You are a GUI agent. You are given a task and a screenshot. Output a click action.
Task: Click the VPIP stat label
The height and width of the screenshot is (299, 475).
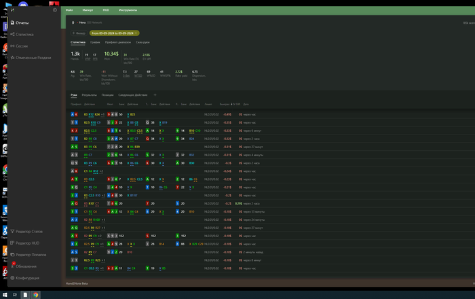(x=88, y=59)
